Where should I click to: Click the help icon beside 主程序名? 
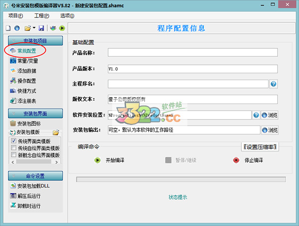click(274, 84)
